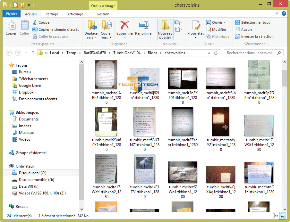Open the Accès rapide dropdown in the Nouveau group
The image size is (290, 222).
pos(178,29)
